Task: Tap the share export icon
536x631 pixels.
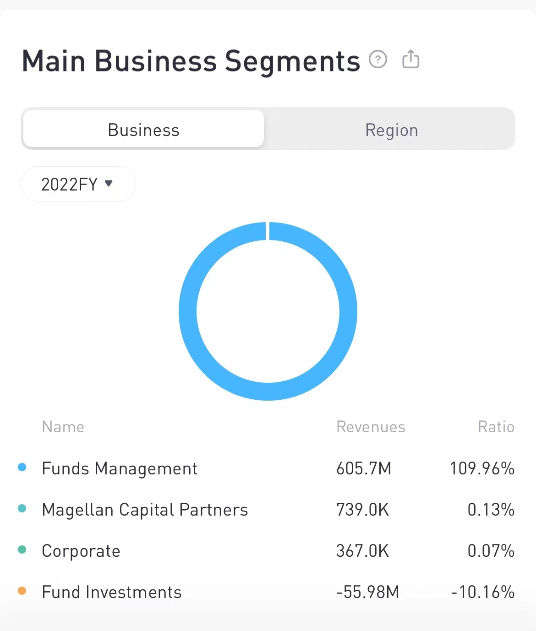Action: pyautogui.click(x=410, y=60)
